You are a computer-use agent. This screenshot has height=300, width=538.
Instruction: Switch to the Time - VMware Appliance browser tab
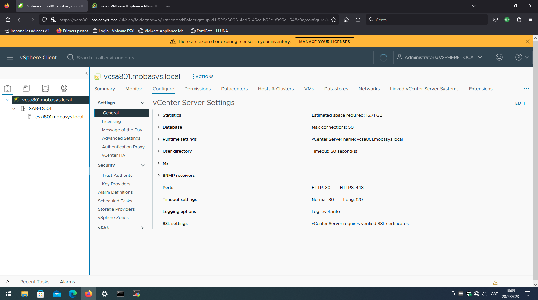[x=124, y=6]
